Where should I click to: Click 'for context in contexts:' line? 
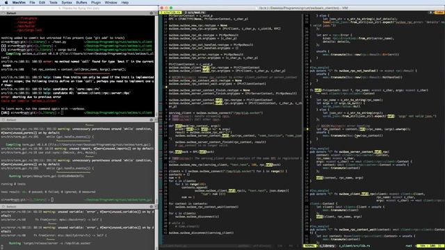pos(188,203)
